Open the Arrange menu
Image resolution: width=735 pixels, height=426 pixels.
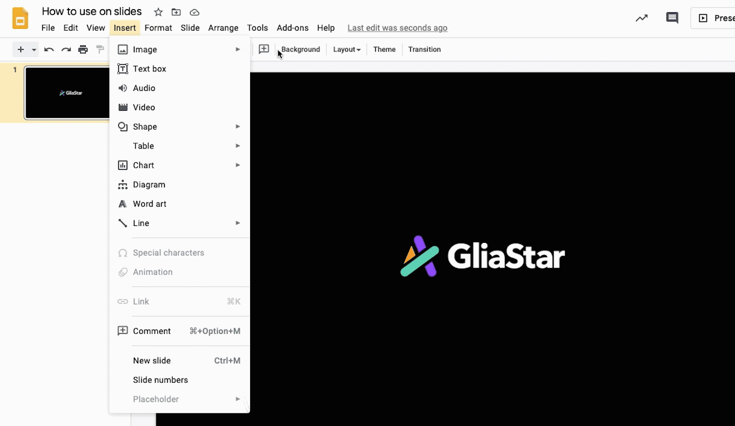223,28
